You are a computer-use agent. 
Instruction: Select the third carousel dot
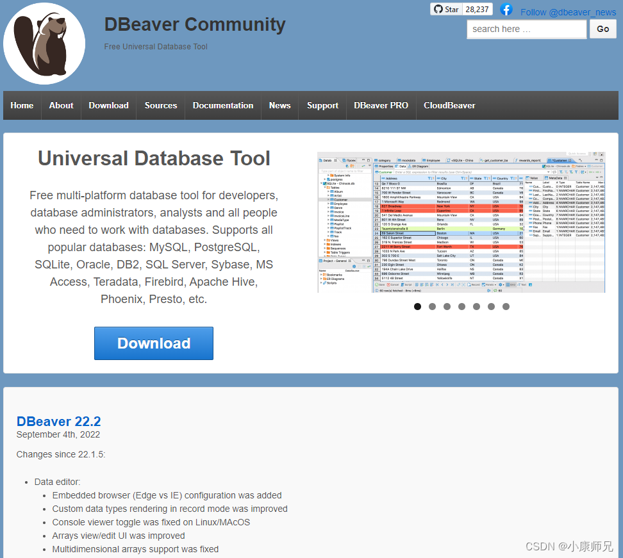(447, 306)
